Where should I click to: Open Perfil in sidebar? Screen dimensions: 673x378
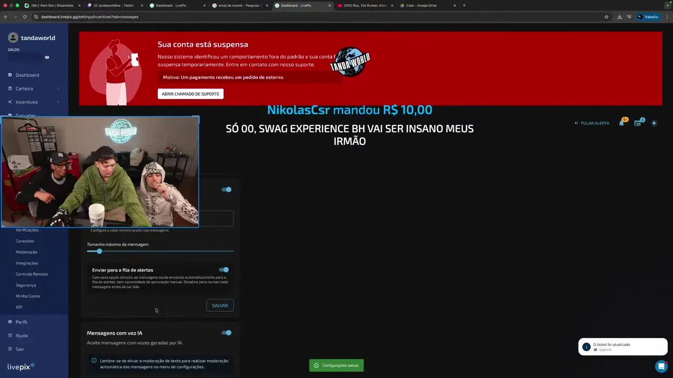22,322
